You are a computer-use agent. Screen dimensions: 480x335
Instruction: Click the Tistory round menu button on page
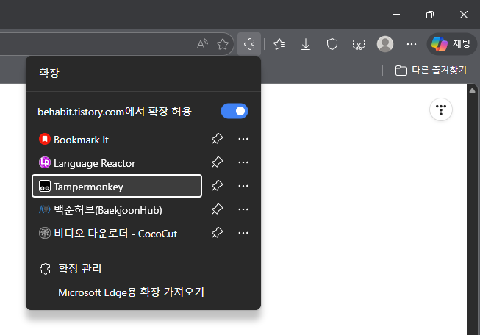click(x=441, y=109)
